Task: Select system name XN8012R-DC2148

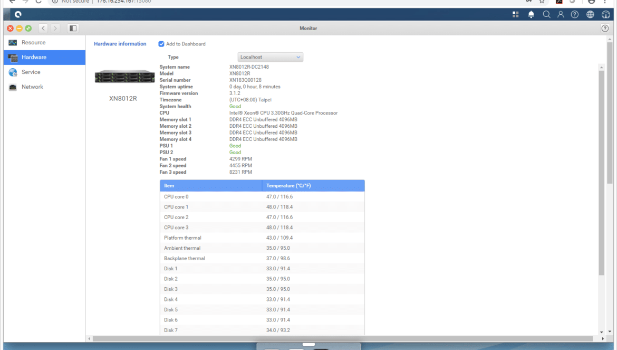Action: (249, 67)
